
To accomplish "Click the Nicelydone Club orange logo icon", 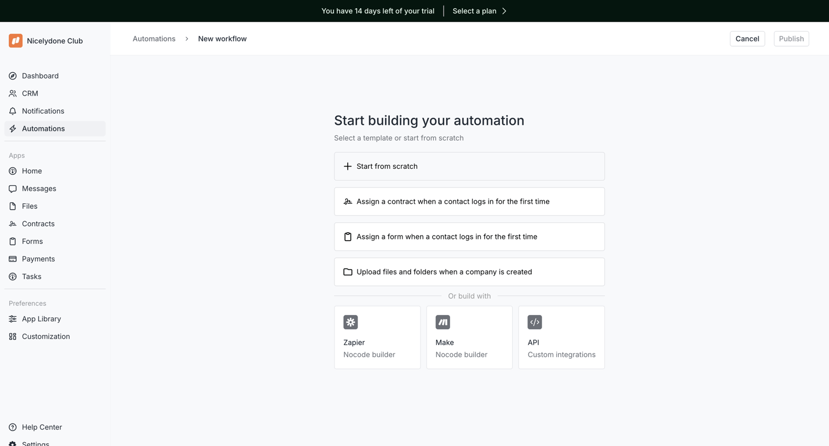I will coord(15,41).
